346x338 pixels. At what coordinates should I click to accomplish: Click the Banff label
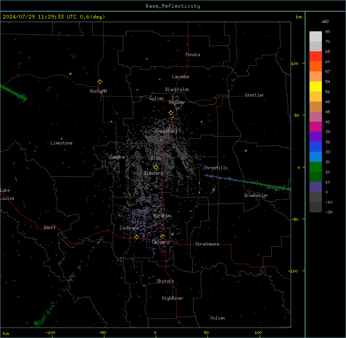pos(50,228)
